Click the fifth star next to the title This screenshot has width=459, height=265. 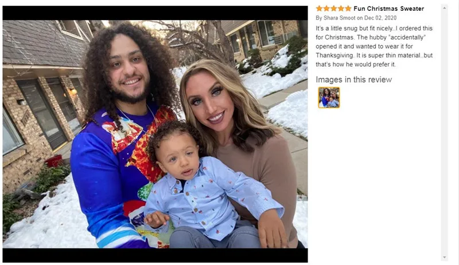click(x=348, y=9)
